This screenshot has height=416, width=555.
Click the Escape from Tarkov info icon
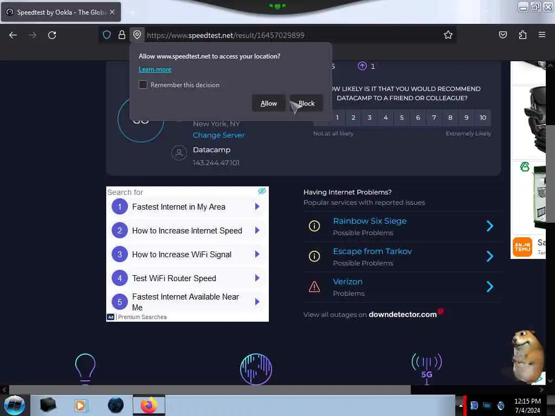314,256
